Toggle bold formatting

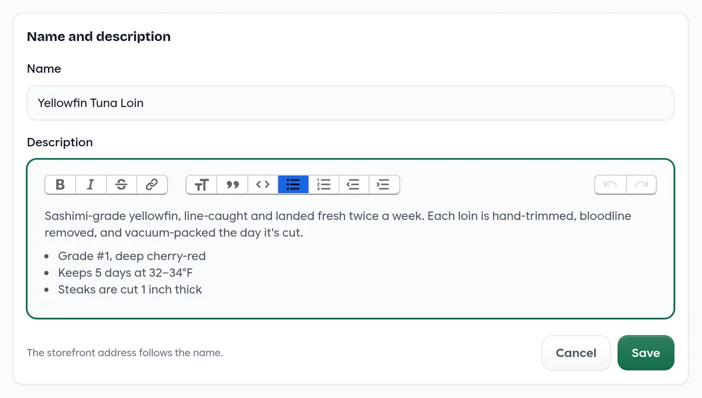(60, 185)
